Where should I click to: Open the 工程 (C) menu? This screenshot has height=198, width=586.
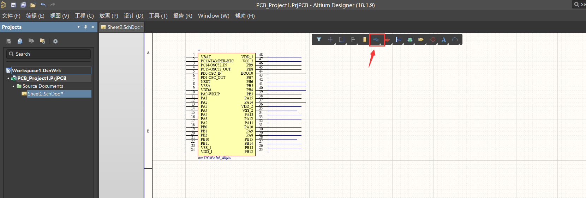(84, 16)
